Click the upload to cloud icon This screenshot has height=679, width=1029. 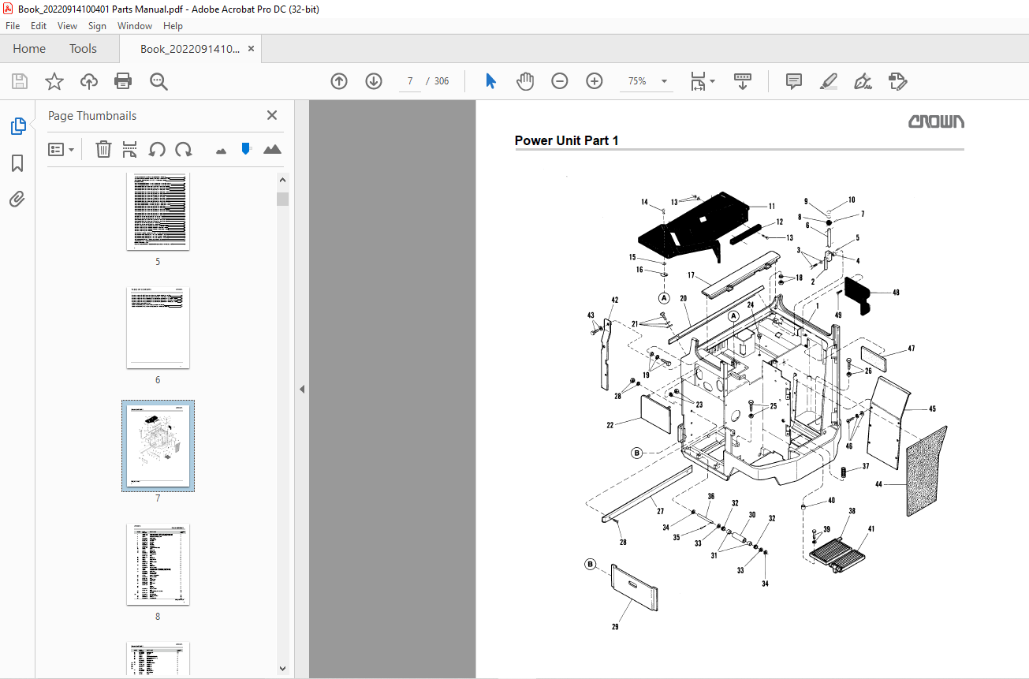(89, 81)
